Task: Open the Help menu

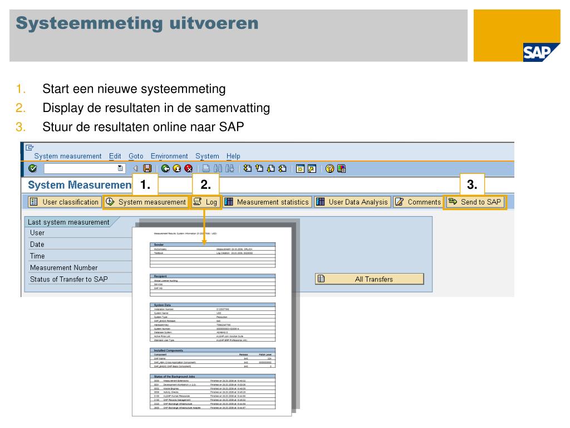Action: point(233,156)
